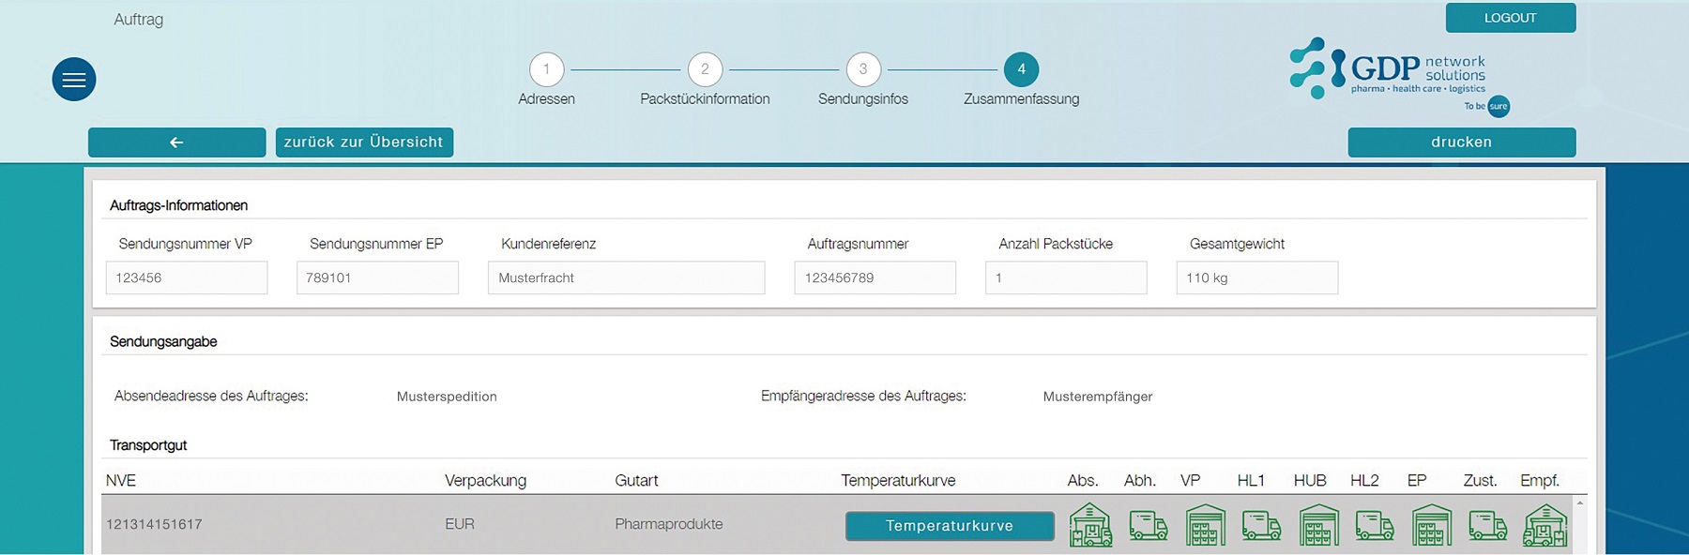Click the LOGOUT button
1689x555 pixels.
pos(1511,18)
